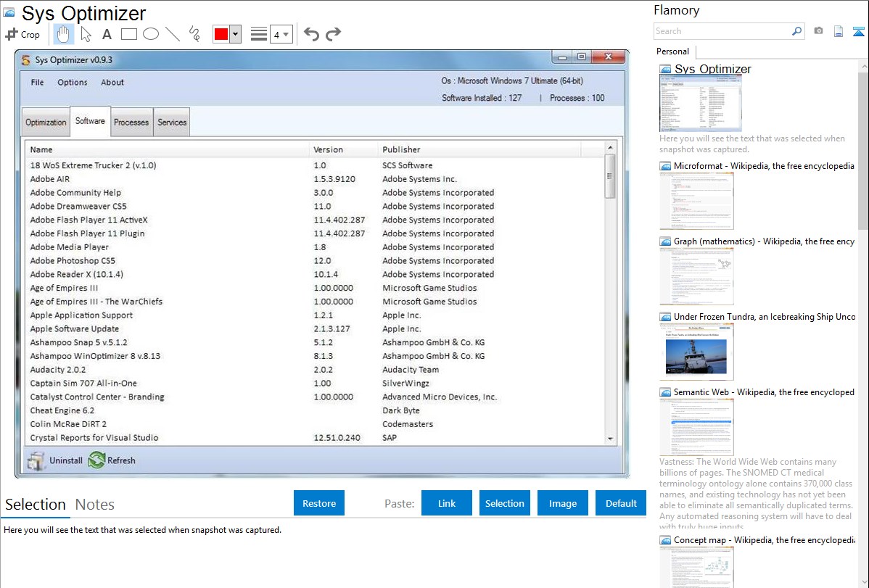Choose the freehand squiggle tool
This screenshot has height=588, width=869.
194,34
